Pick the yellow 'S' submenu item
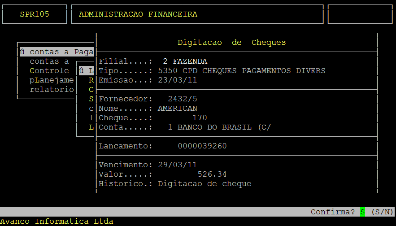The width and height of the screenshot is (396, 226). (91, 99)
